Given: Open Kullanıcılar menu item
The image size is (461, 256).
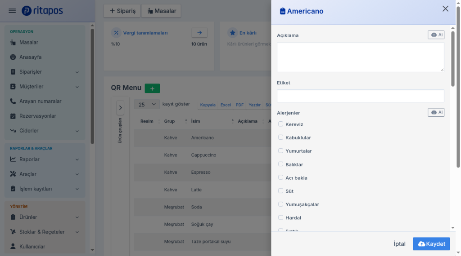Looking at the screenshot, I should (x=45, y=246).
